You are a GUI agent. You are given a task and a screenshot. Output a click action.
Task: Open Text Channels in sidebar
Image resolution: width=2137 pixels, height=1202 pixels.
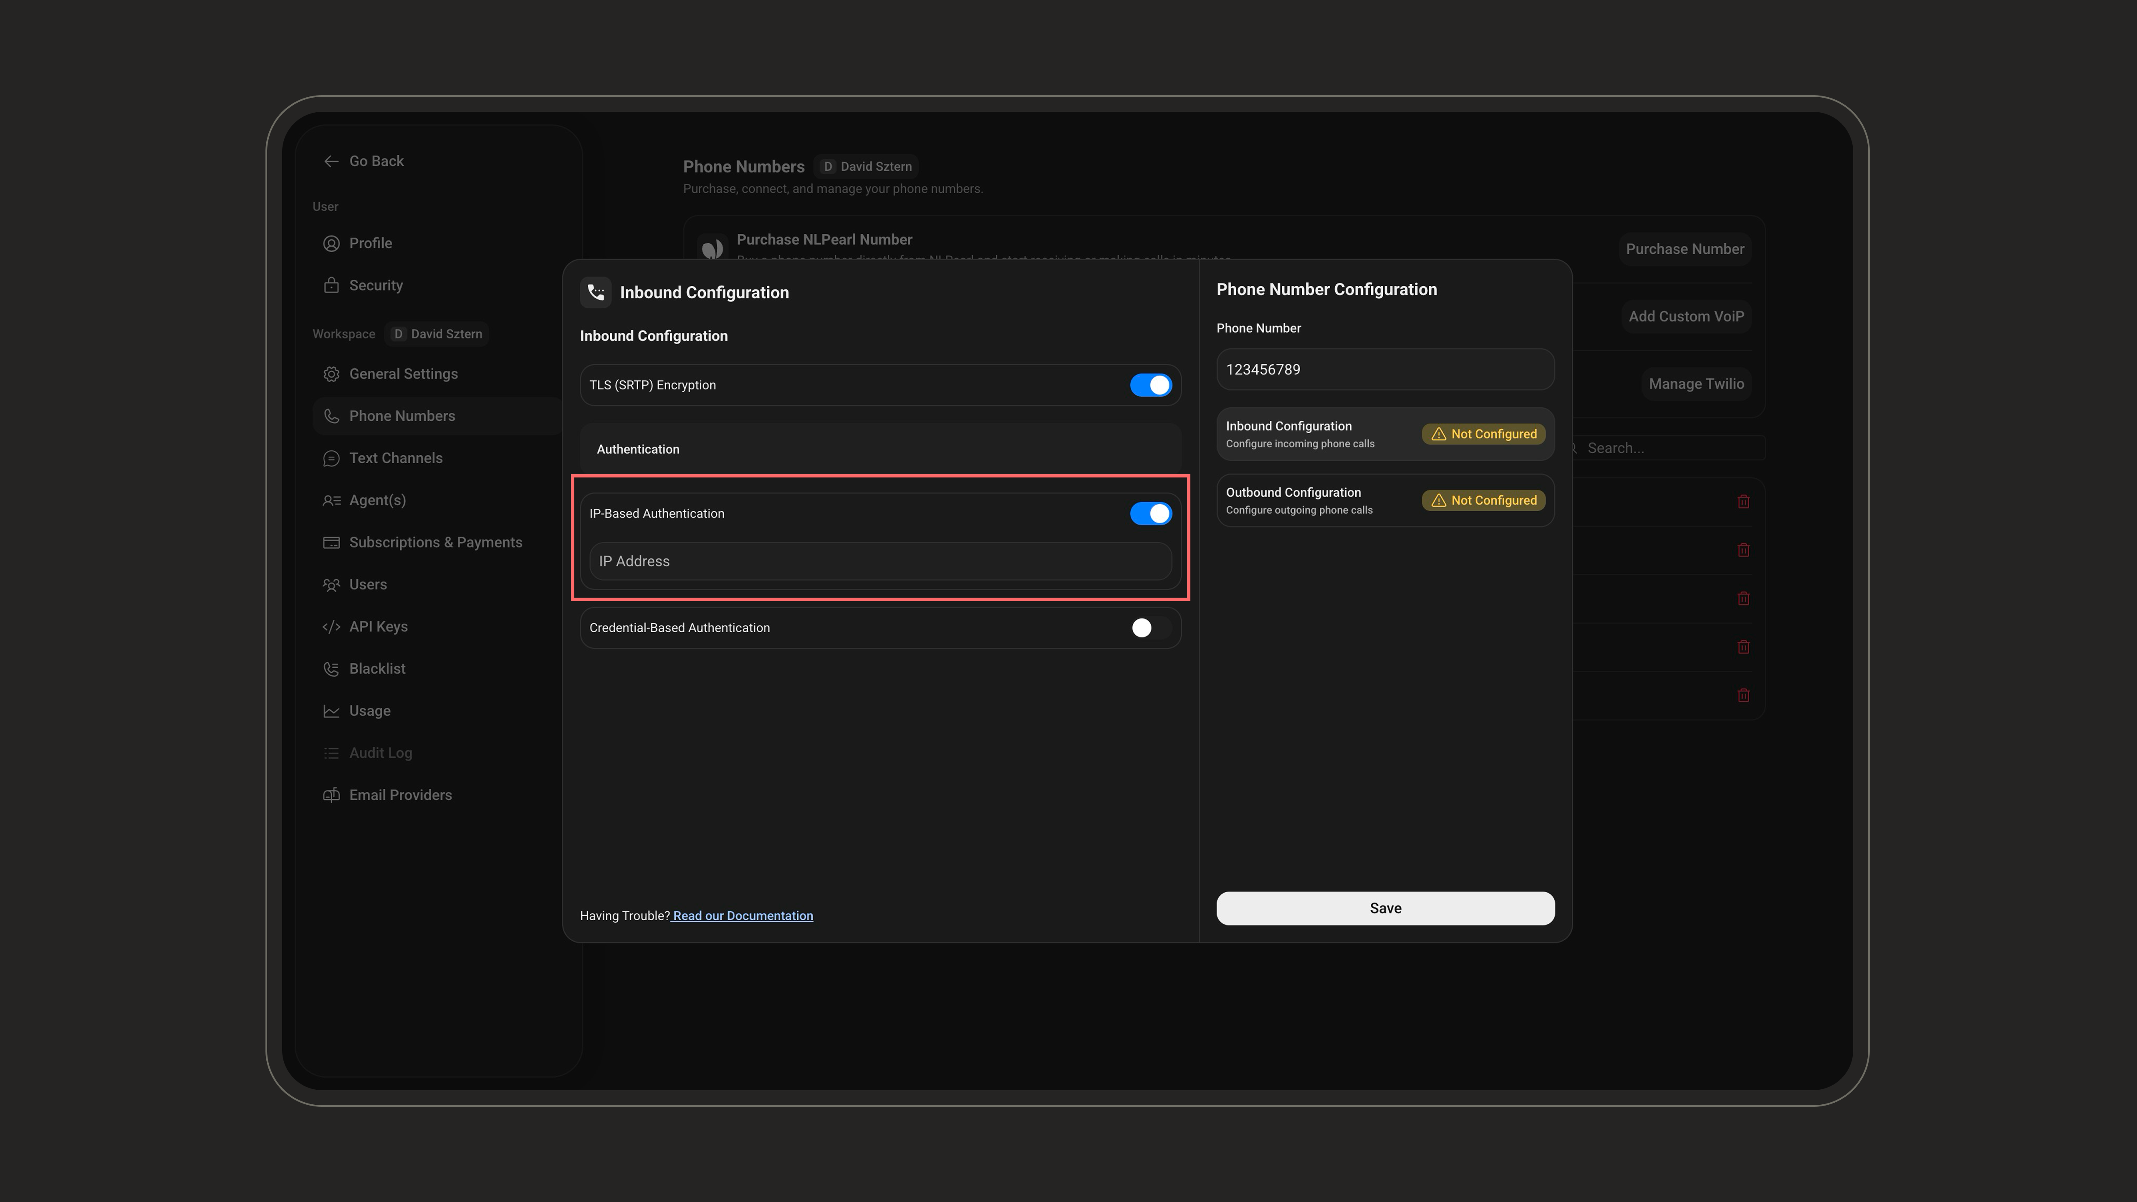pyautogui.click(x=437, y=459)
